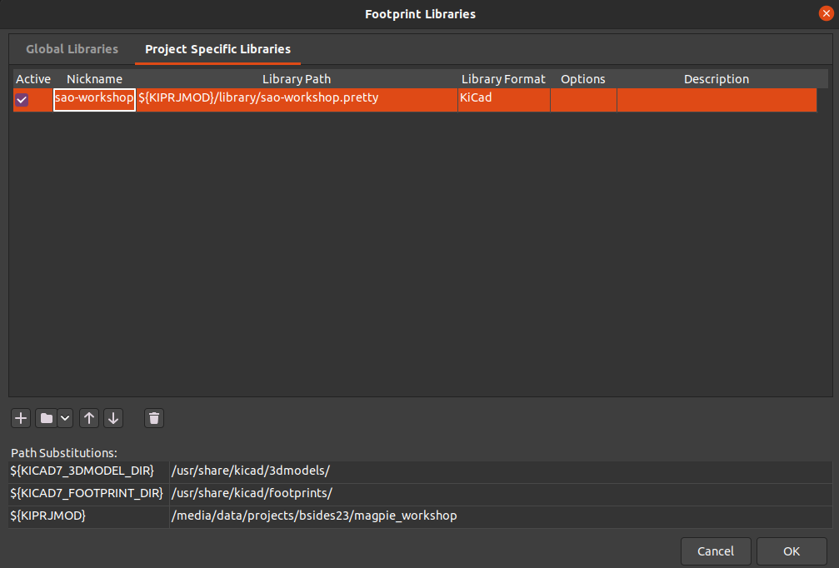839x568 pixels.
Task: Select the Project Specific Libraries tab
Action: (217, 49)
